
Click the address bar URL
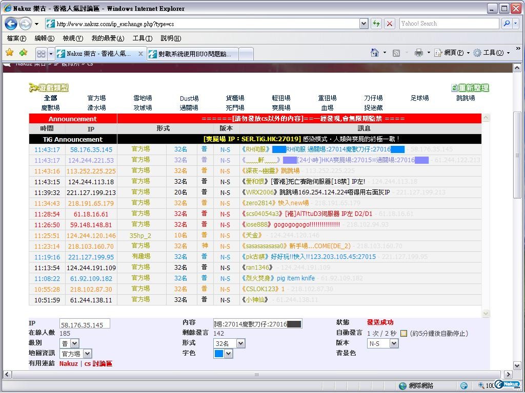115,24
